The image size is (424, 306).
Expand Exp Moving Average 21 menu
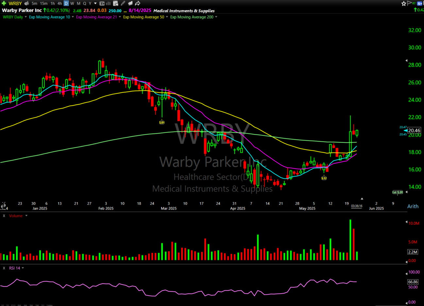[x=120, y=17]
